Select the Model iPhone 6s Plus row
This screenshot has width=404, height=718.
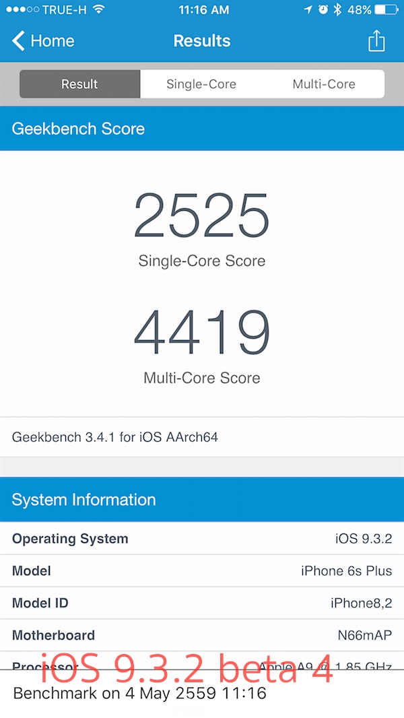(202, 571)
